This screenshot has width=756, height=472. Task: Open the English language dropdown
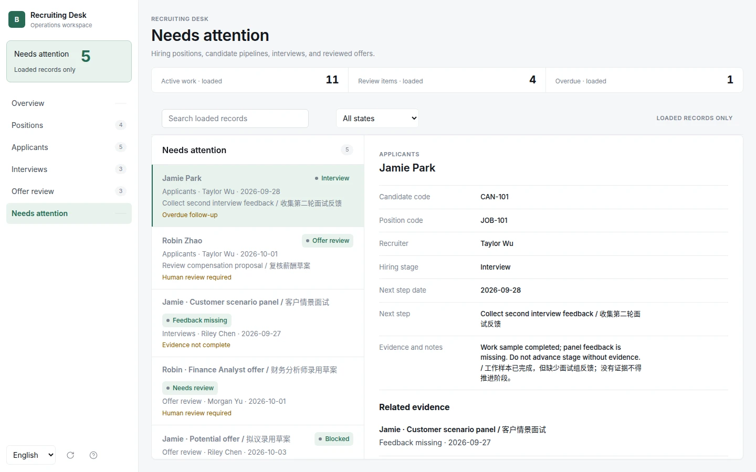click(x=31, y=455)
